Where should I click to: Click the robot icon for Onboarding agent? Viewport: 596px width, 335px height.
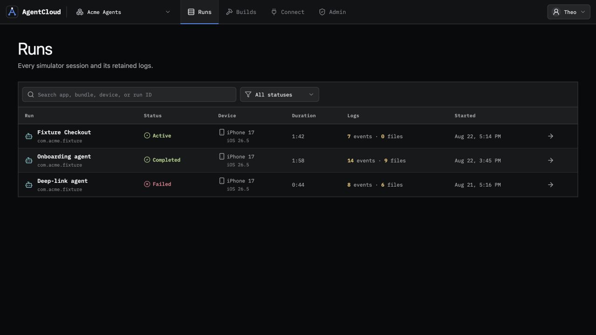29,161
